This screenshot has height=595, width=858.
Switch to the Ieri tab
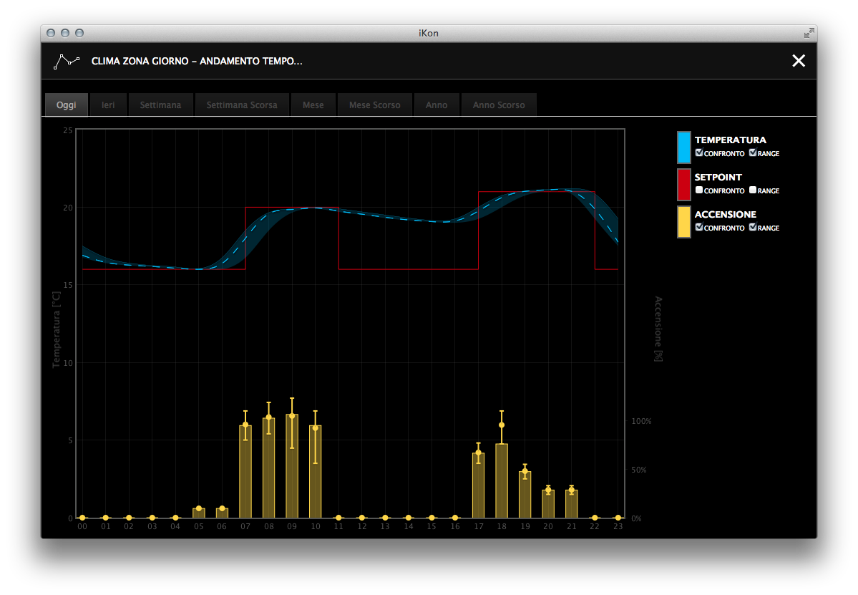point(108,105)
